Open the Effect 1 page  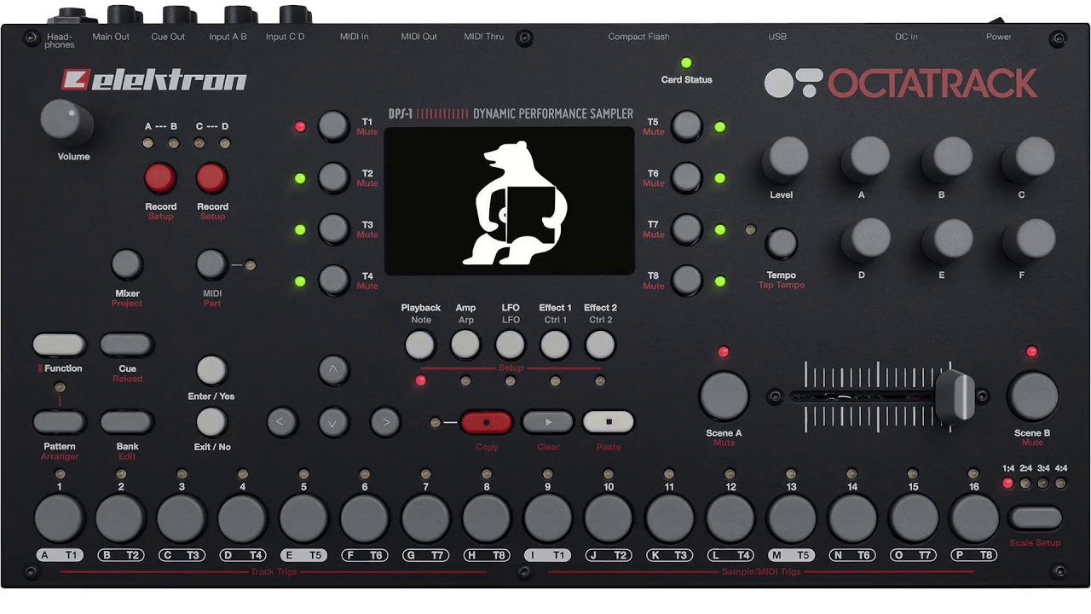coord(555,345)
